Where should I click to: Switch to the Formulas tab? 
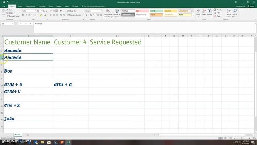click(42, 6)
